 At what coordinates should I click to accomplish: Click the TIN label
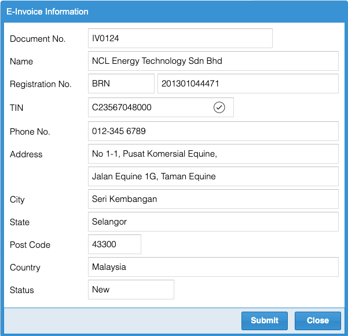pos(16,108)
